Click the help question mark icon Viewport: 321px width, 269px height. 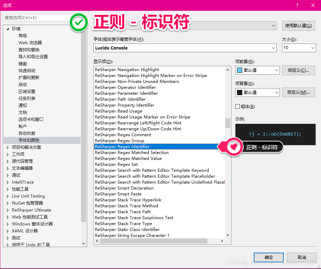(x=297, y=5)
